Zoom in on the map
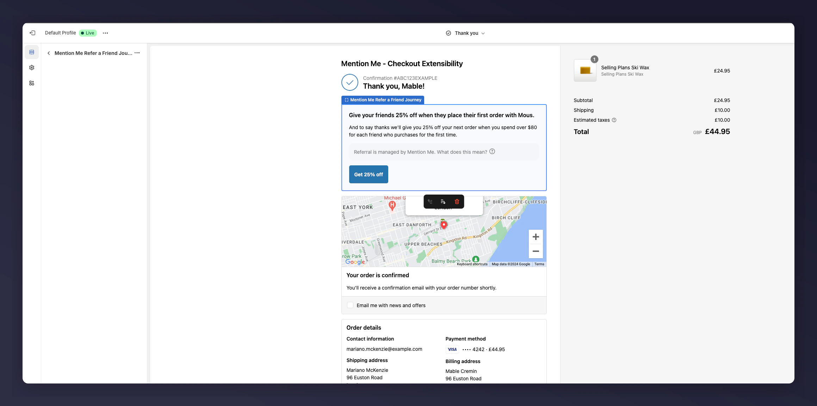The width and height of the screenshot is (817, 406). point(536,237)
